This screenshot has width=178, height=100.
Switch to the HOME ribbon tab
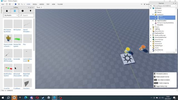pyautogui.click(x=28, y=4)
